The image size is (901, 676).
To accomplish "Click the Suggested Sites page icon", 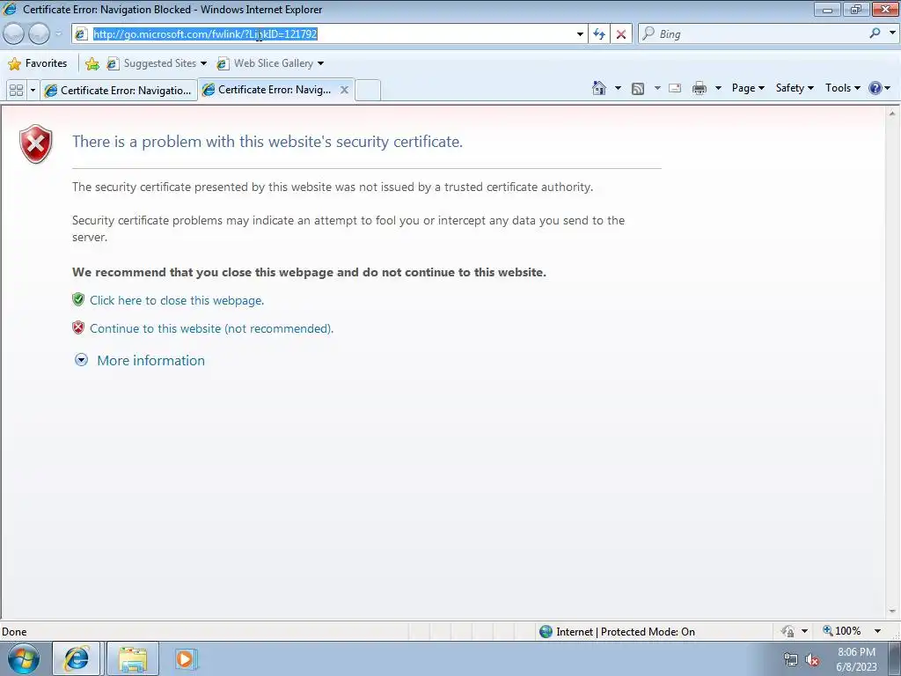I will pos(113,63).
